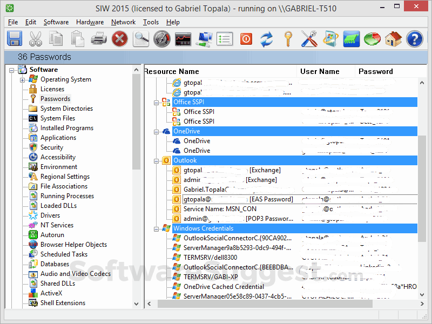This screenshot has height=324, width=432.
Task: Click the list horizontal scroll-left arrow
Action: [x=149, y=303]
